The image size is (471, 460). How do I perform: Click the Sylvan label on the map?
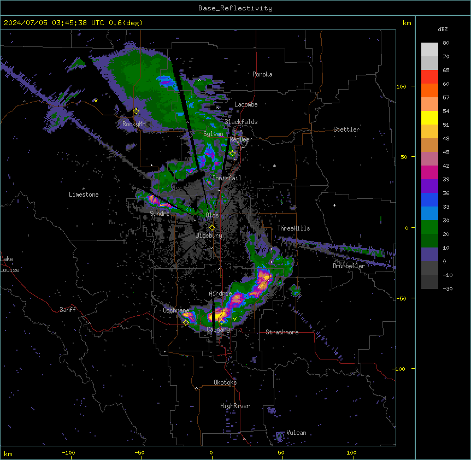tap(213, 134)
